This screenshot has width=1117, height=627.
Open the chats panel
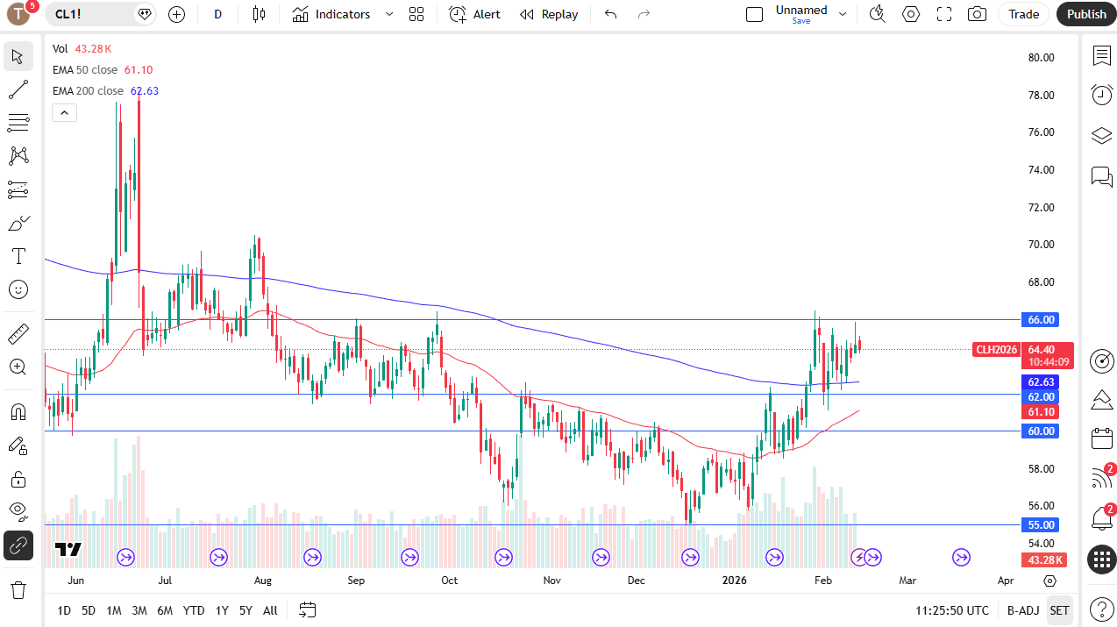point(1101,177)
